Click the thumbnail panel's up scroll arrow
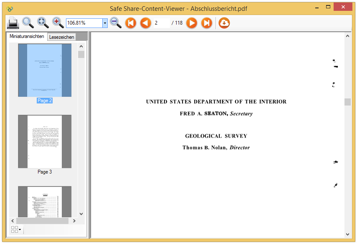The width and height of the screenshot is (357, 244). coord(81,46)
